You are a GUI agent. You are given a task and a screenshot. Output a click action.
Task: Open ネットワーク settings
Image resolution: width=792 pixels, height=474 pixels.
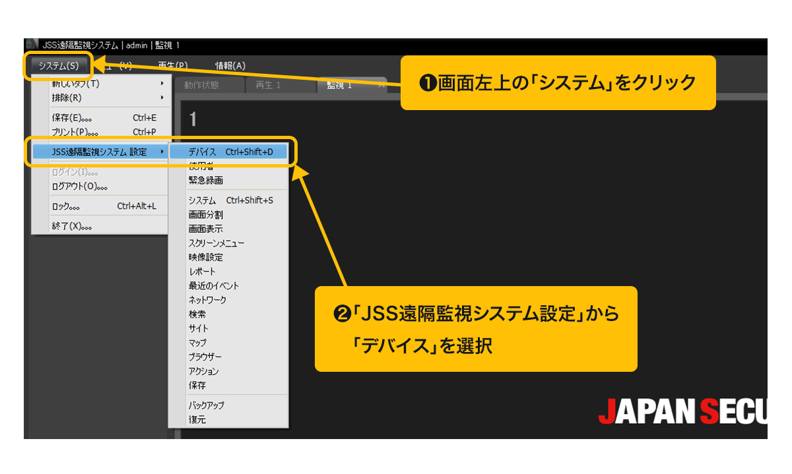point(228,300)
